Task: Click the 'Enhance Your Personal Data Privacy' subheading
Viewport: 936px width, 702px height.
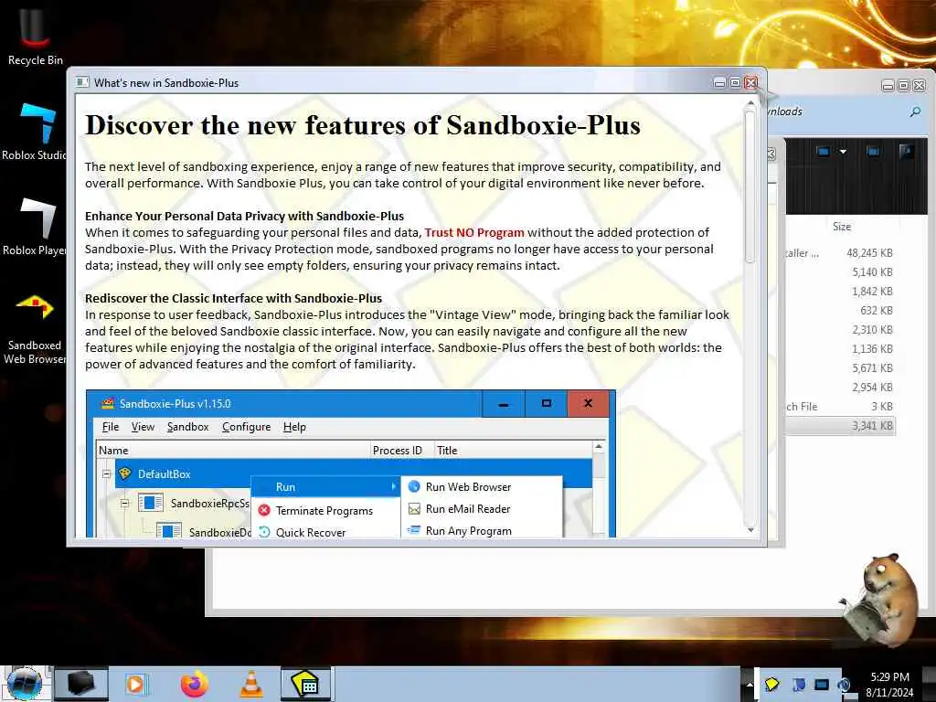Action: [244, 216]
